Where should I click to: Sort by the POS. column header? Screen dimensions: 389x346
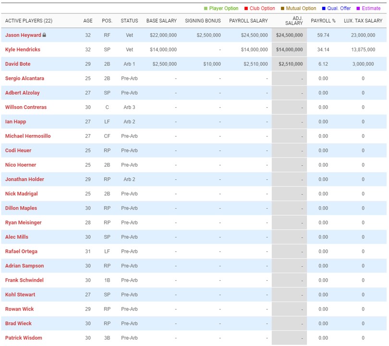coord(107,21)
